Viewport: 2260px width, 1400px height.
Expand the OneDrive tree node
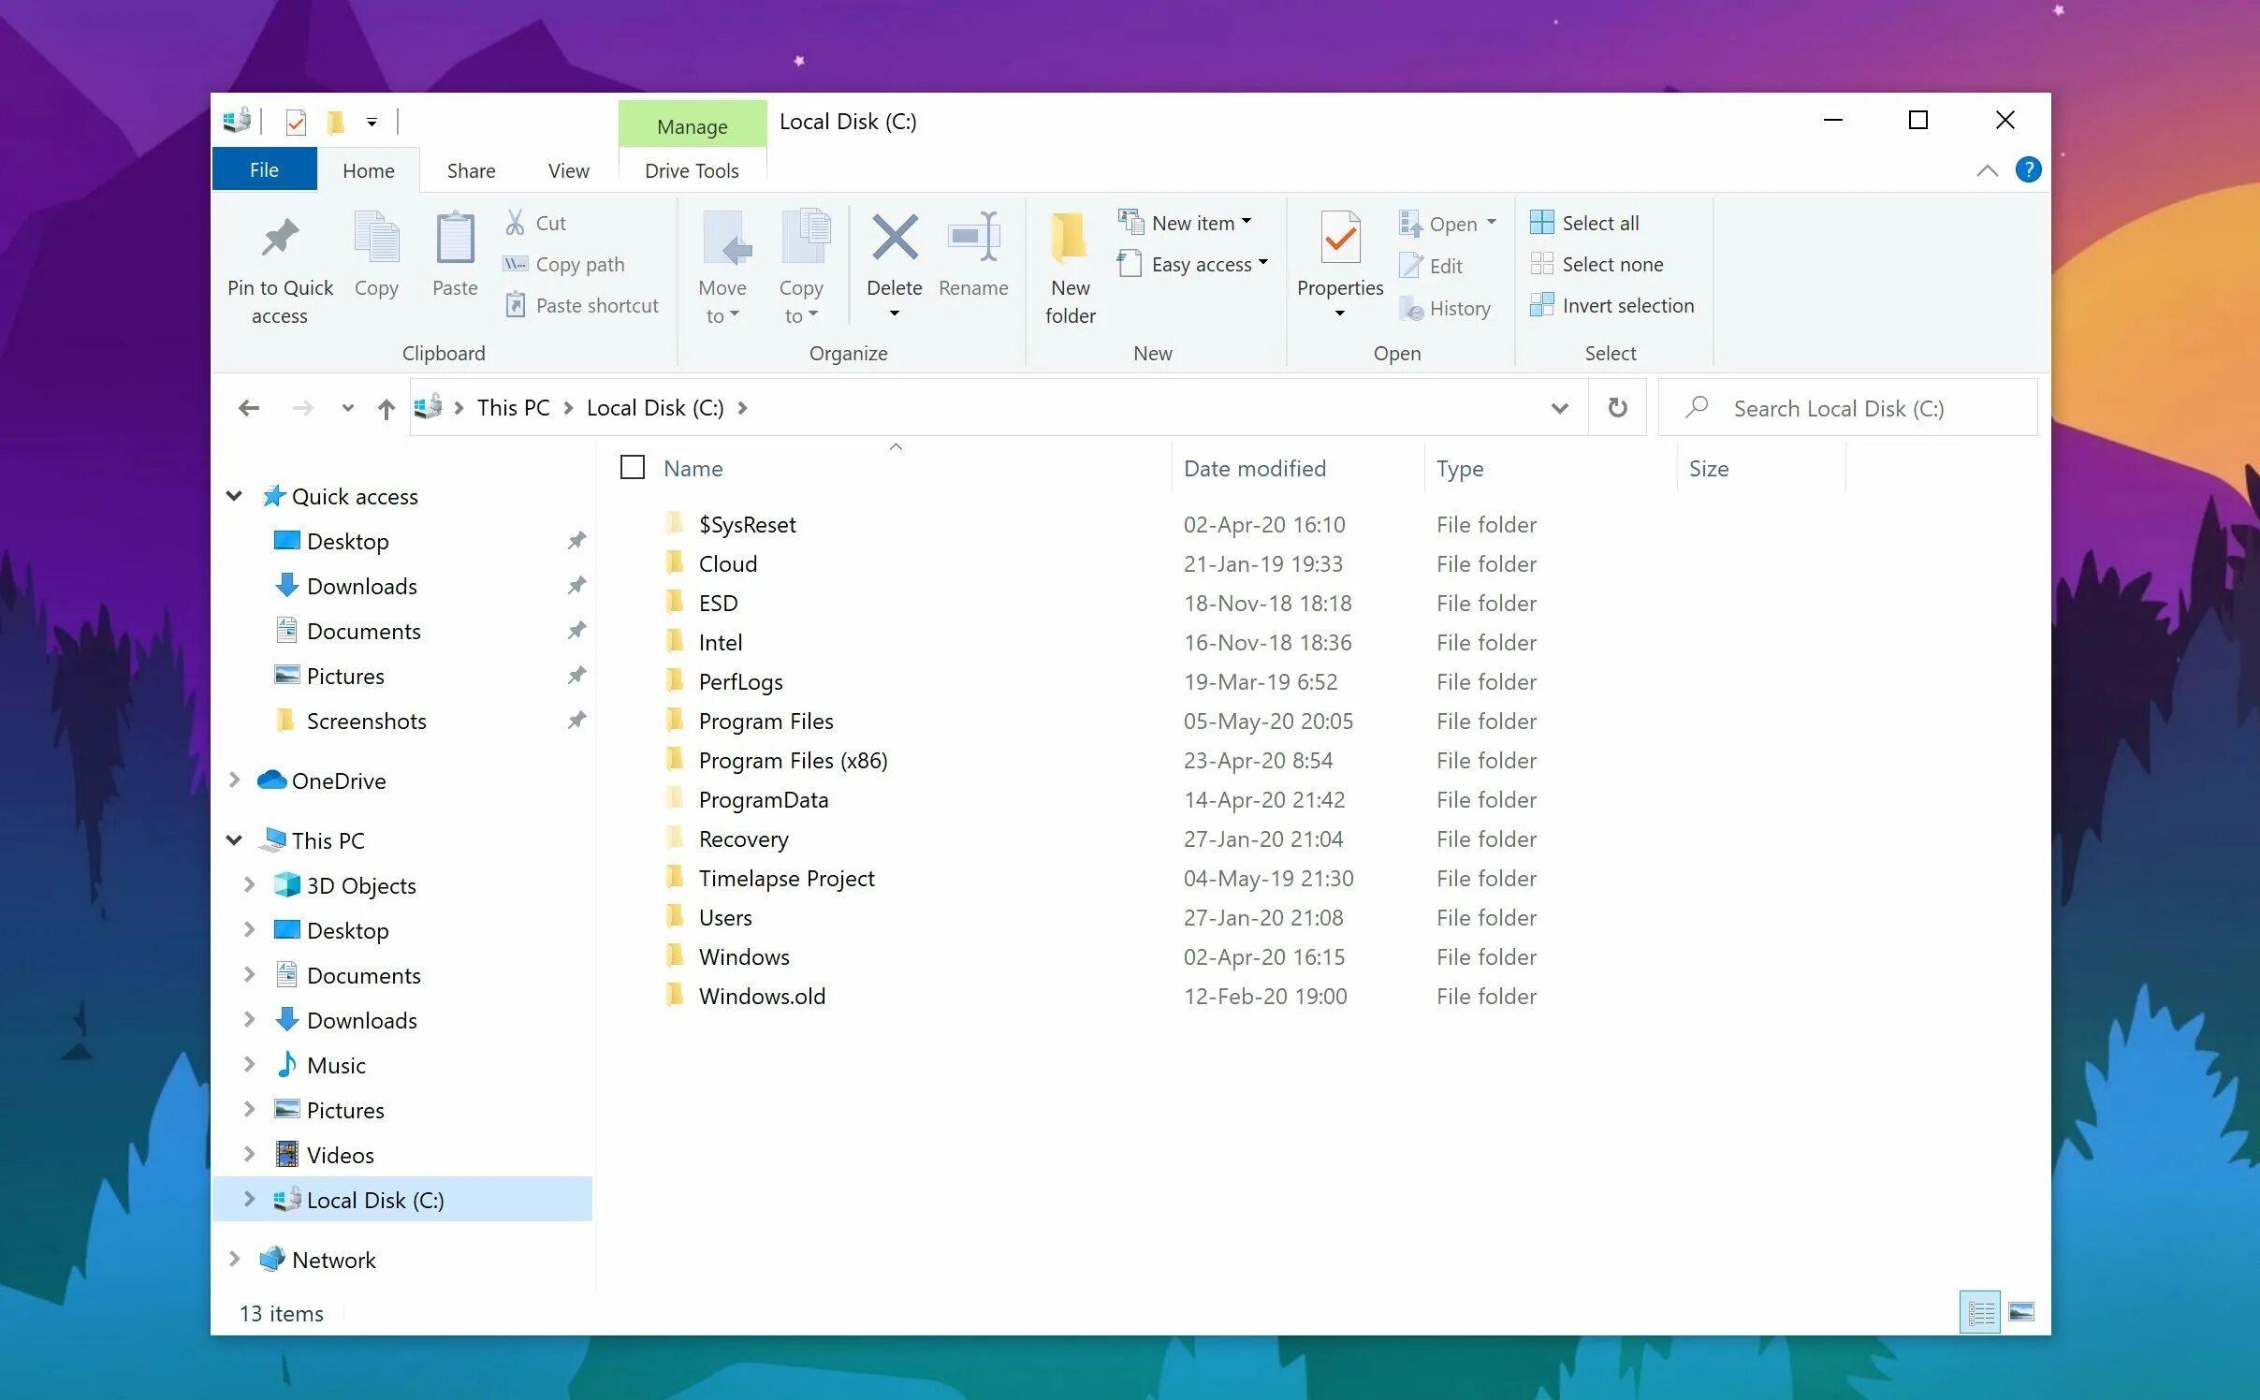[235, 780]
